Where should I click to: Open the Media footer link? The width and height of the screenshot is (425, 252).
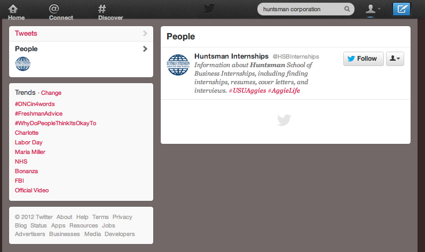92,234
